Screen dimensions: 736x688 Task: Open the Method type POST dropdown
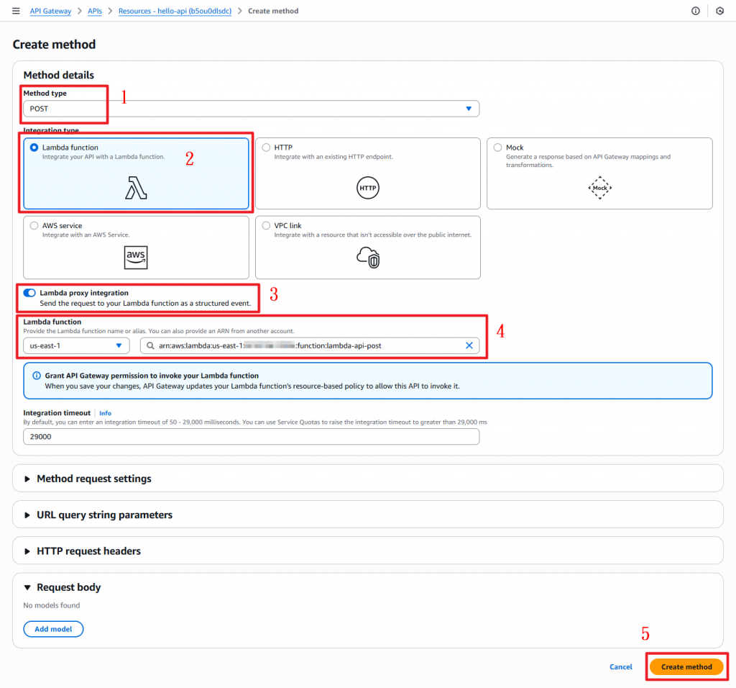click(251, 109)
